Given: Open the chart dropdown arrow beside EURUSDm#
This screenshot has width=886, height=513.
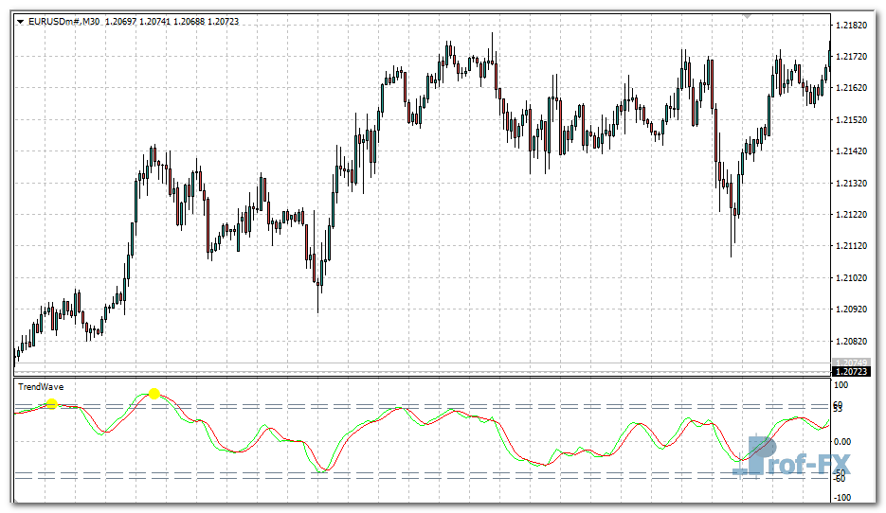Looking at the screenshot, I should [21, 22].
